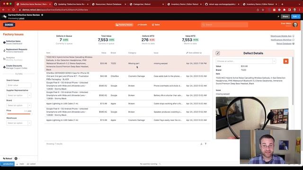Expand the Warehouse filter dropdown
The width and height of the screenshot is (303, 170).
pyautogui.click(x=18, y=123)
